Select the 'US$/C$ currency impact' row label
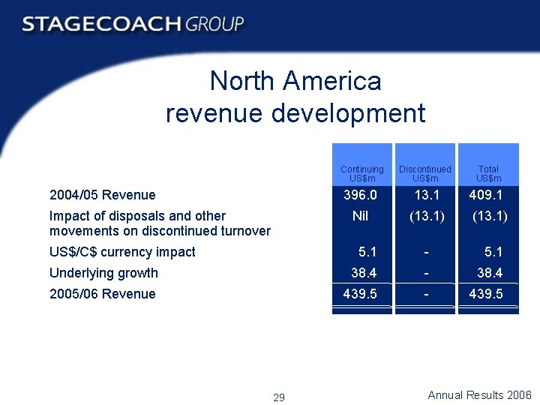540x405 pixels. coord(122,252)
